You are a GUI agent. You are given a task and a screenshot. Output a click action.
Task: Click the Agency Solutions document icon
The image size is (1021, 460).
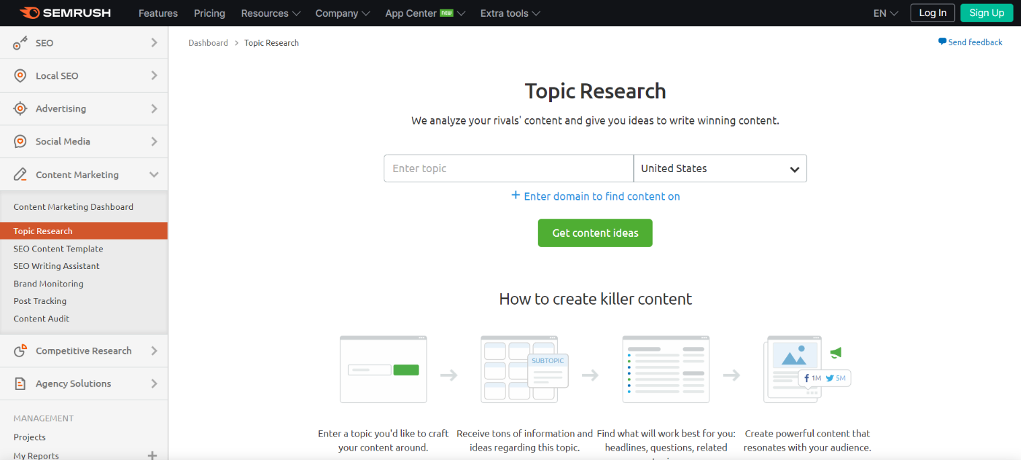tap(20, 383)
